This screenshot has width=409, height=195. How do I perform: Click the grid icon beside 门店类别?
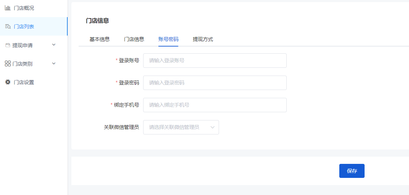8,64
